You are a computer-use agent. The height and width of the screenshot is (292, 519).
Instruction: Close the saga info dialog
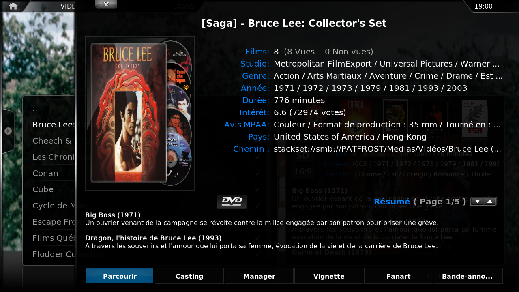pos(106,4)
